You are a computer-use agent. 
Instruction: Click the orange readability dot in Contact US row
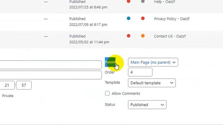point(143,36)
